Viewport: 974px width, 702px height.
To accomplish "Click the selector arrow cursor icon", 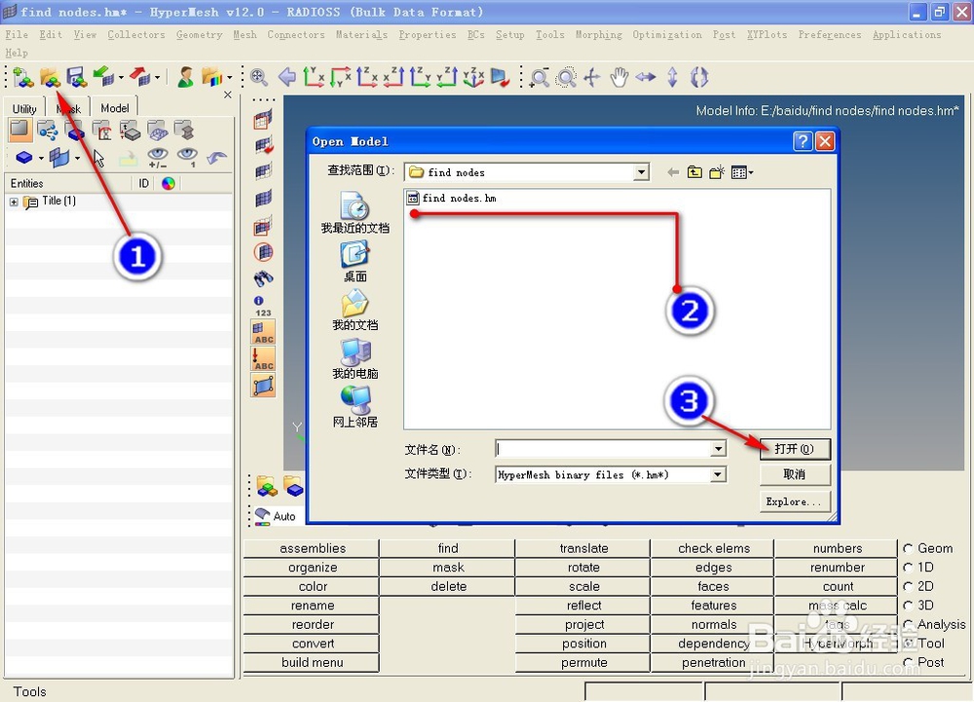I will click(98, 159).
